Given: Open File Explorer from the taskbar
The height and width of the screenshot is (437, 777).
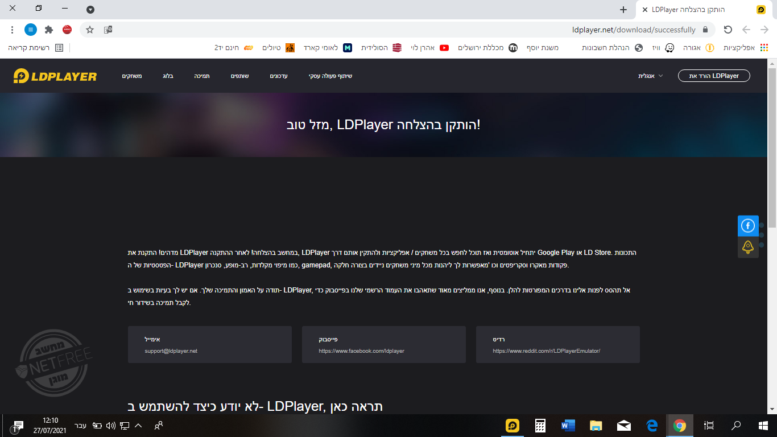Looking at the screenshot, I should tap(596, 426).
